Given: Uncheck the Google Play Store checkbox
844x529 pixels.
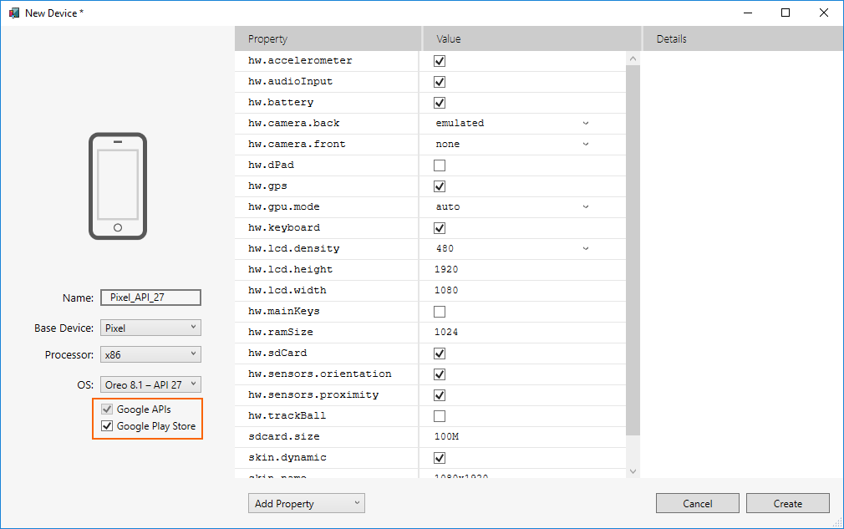Looking at the screenshot, I should click(x=106, y=426).
